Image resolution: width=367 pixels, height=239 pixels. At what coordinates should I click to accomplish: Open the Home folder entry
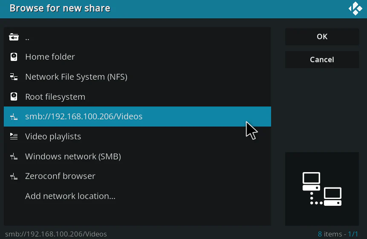click(50, 57)
